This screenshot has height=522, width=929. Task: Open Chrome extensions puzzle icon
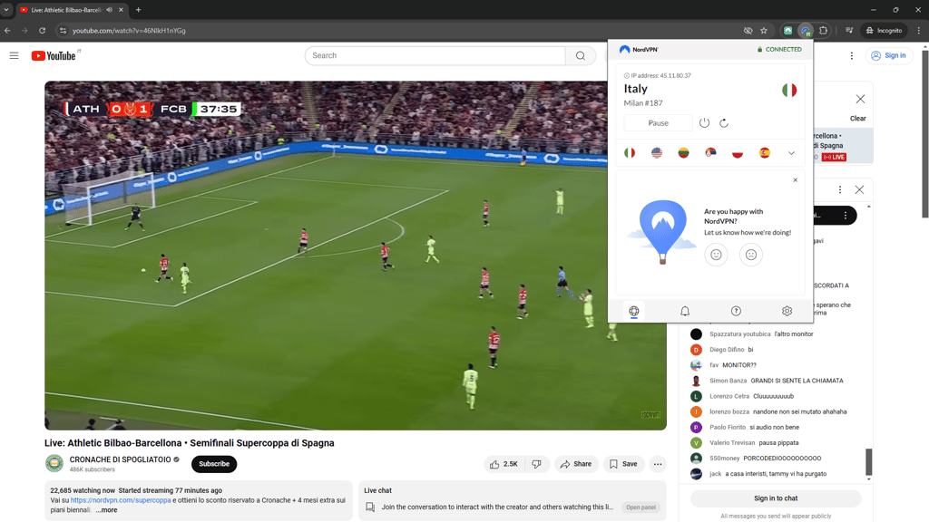tap(824, 30)
